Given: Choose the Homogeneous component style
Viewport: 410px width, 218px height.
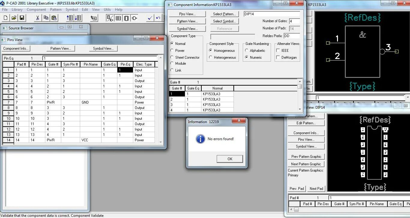Looking at the screenshot, I should [211, 50].
